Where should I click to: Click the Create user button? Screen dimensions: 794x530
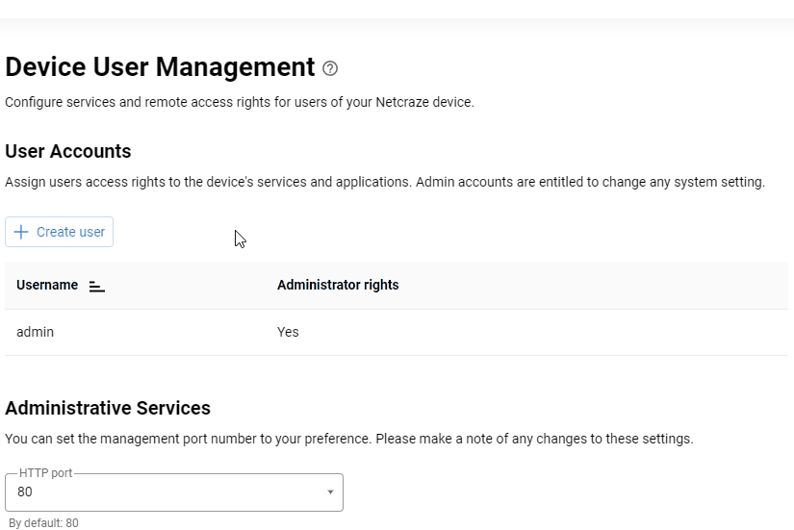coord(60,232)
